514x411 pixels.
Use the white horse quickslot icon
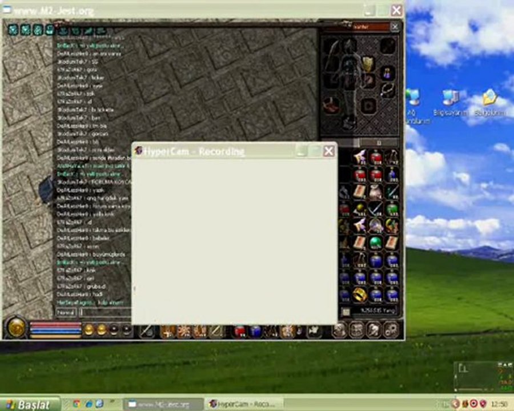click(314, 331)
